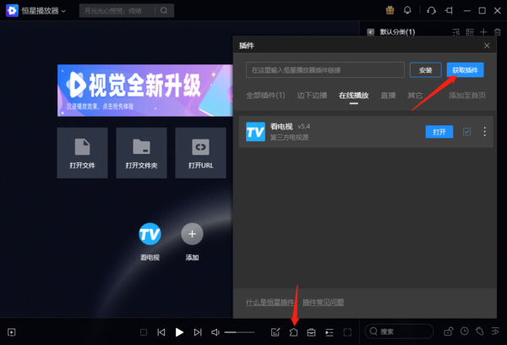507x345 pixels.
Task: Open the history clock icon
Action: click(x=464, y=331)
